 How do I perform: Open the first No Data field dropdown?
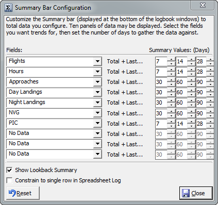pos(97,133)
